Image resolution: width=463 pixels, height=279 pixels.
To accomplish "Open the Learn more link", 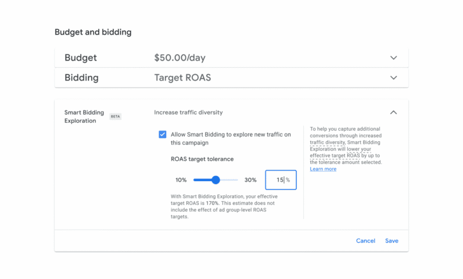I will 323,169.
